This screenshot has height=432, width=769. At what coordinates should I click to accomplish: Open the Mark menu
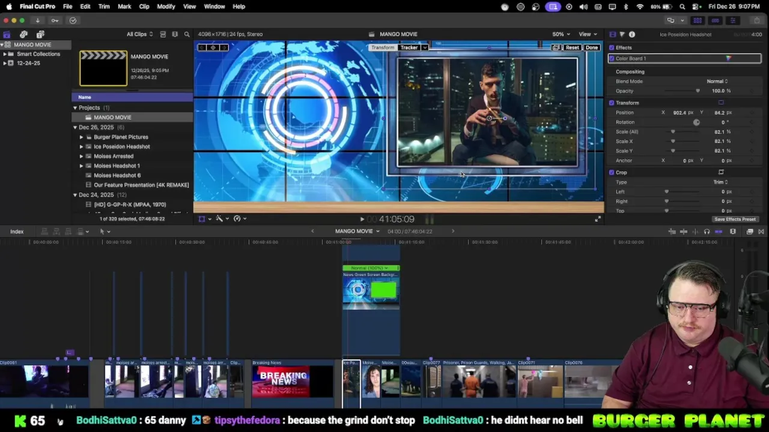coord(124,7)
